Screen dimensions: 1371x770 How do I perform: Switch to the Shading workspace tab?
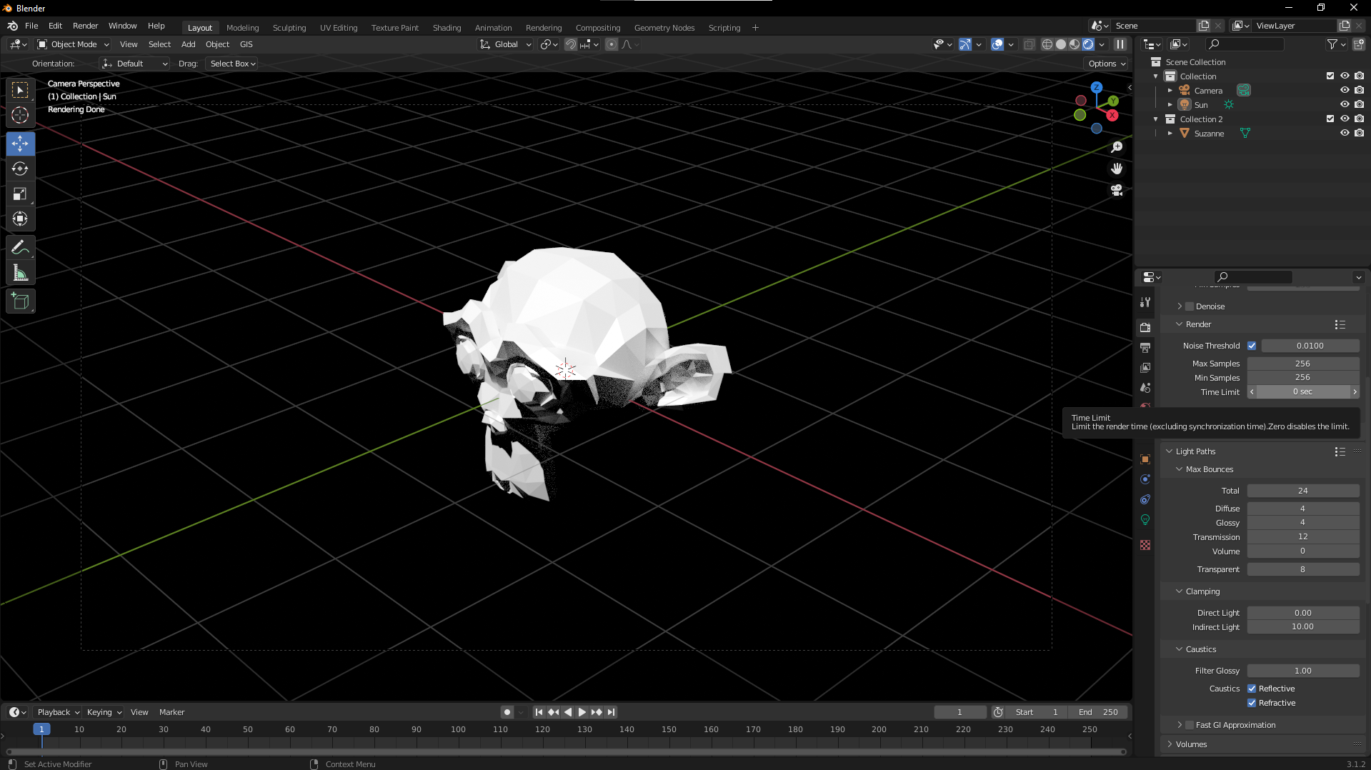[447, 28]
